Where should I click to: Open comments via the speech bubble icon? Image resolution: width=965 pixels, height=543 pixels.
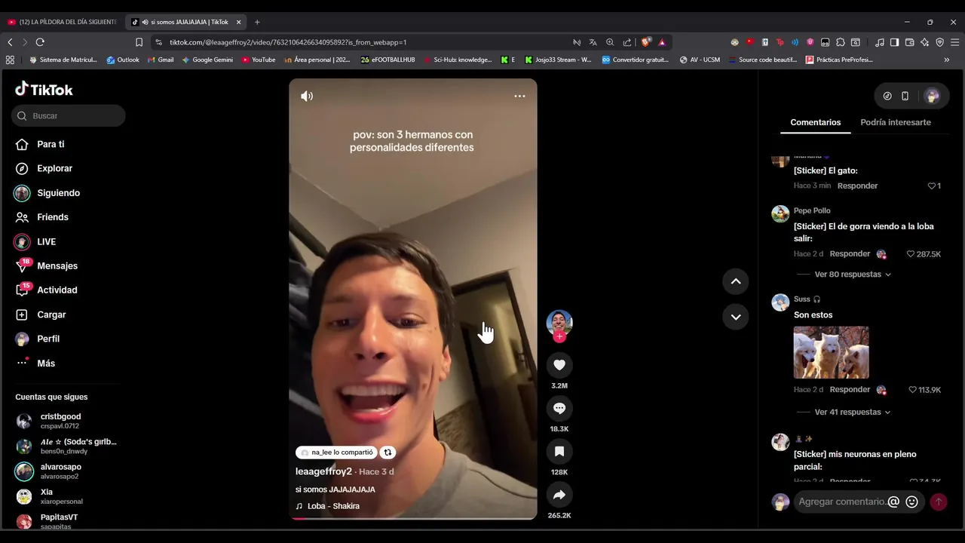pyautogui.click(x=559, y=408)
